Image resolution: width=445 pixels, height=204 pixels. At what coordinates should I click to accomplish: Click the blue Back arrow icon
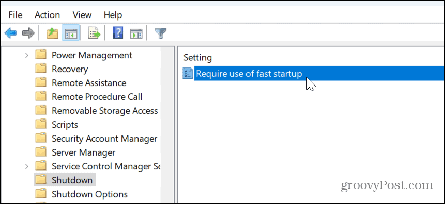coord(10,33)
